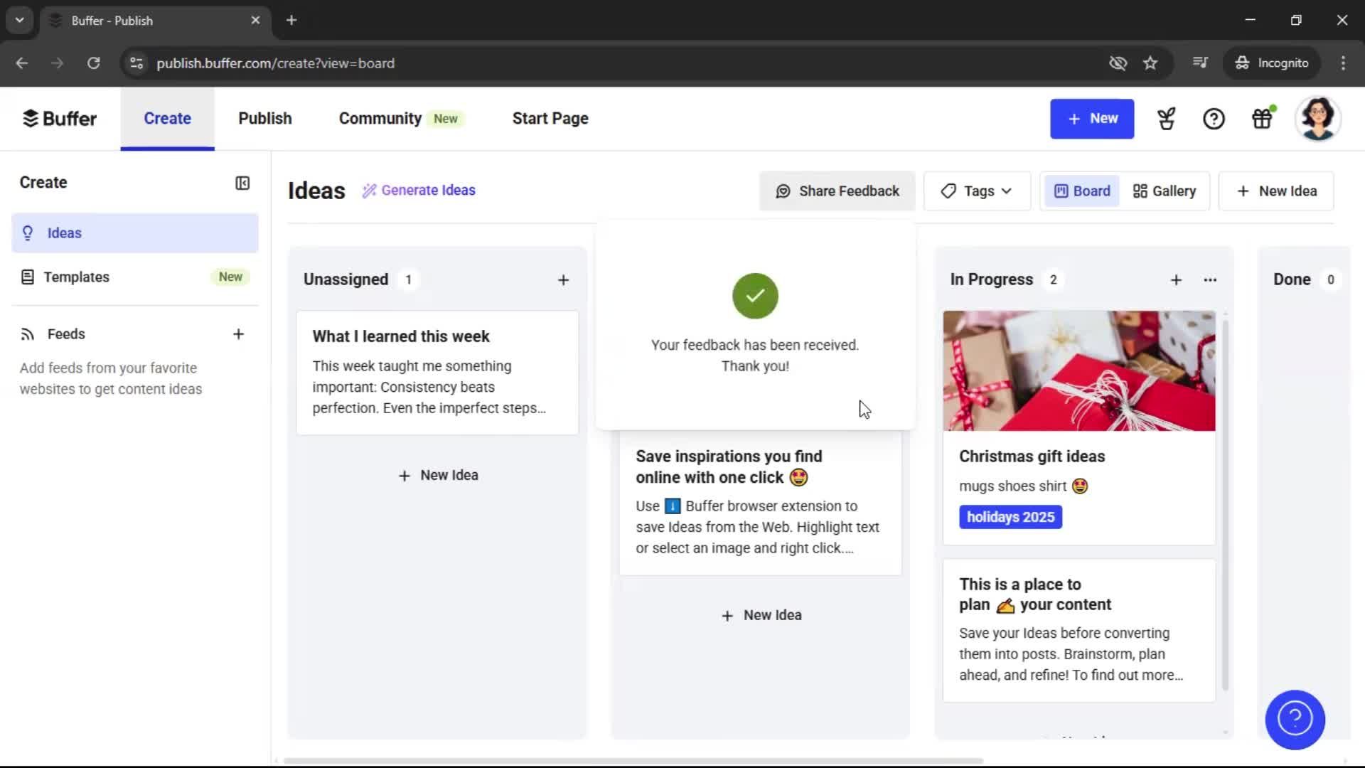Switch to Gallery view
This screenshot has width=1365, height=768.
click(x=1164, y=191)
